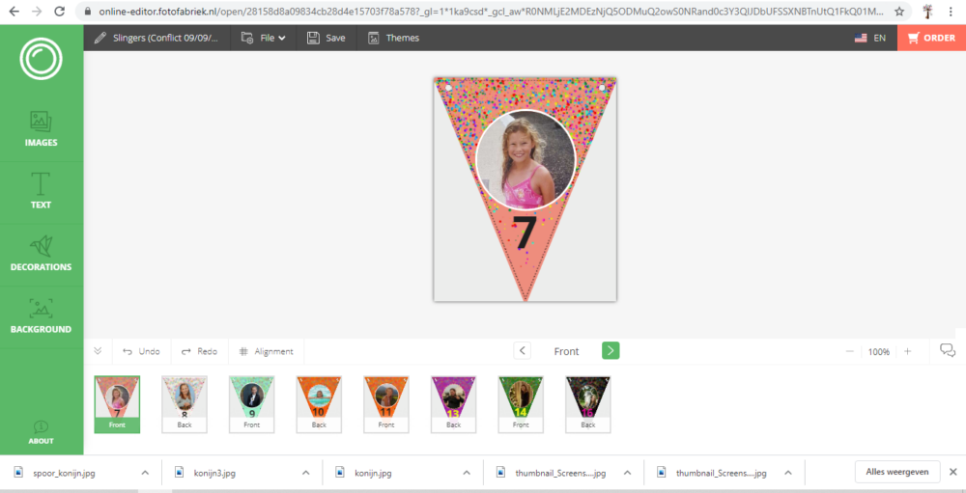Click the Fotofabriek circular logo
Viewport: 966px width, 493px height.
[x=41, y=60]
